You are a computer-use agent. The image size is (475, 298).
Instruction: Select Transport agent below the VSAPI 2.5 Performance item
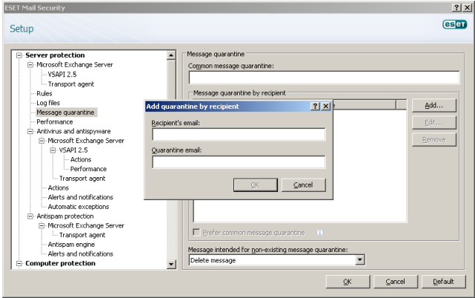(x=82, y=179)
